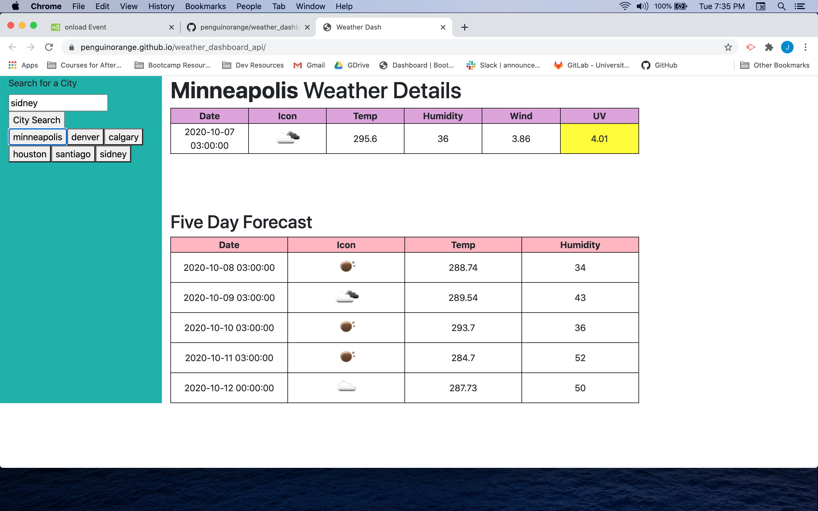Open the GDrive bookmark
Image resolution: width=818 pixels, height=511 pixels.
point(352,65)
